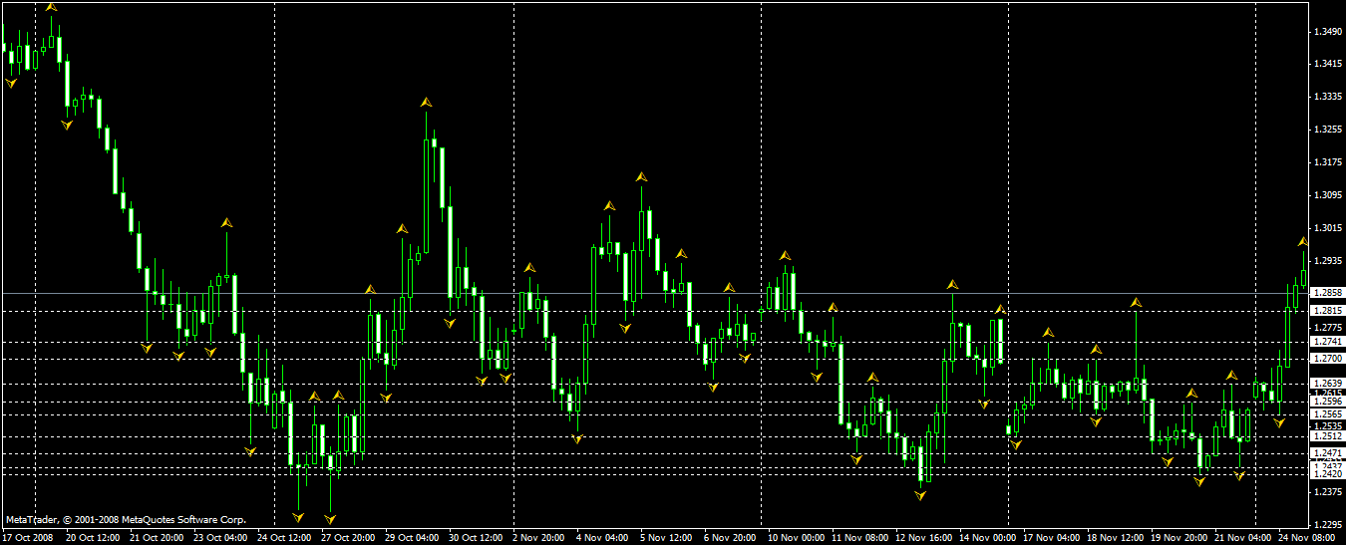The image size is (1346, 545).
Task: Select the boxed 1.2512 level label
Action: pyautogui.click(x=1327, y=436)
